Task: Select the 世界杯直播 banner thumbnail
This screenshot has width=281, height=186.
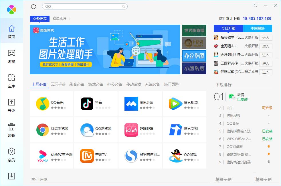Action: click(x=194, y=30)
